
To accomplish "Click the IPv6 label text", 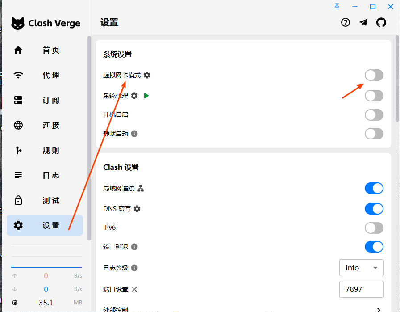I will (109, 228).
